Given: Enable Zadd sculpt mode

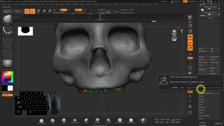Looking at the screenshot, I should click(78, 10).
